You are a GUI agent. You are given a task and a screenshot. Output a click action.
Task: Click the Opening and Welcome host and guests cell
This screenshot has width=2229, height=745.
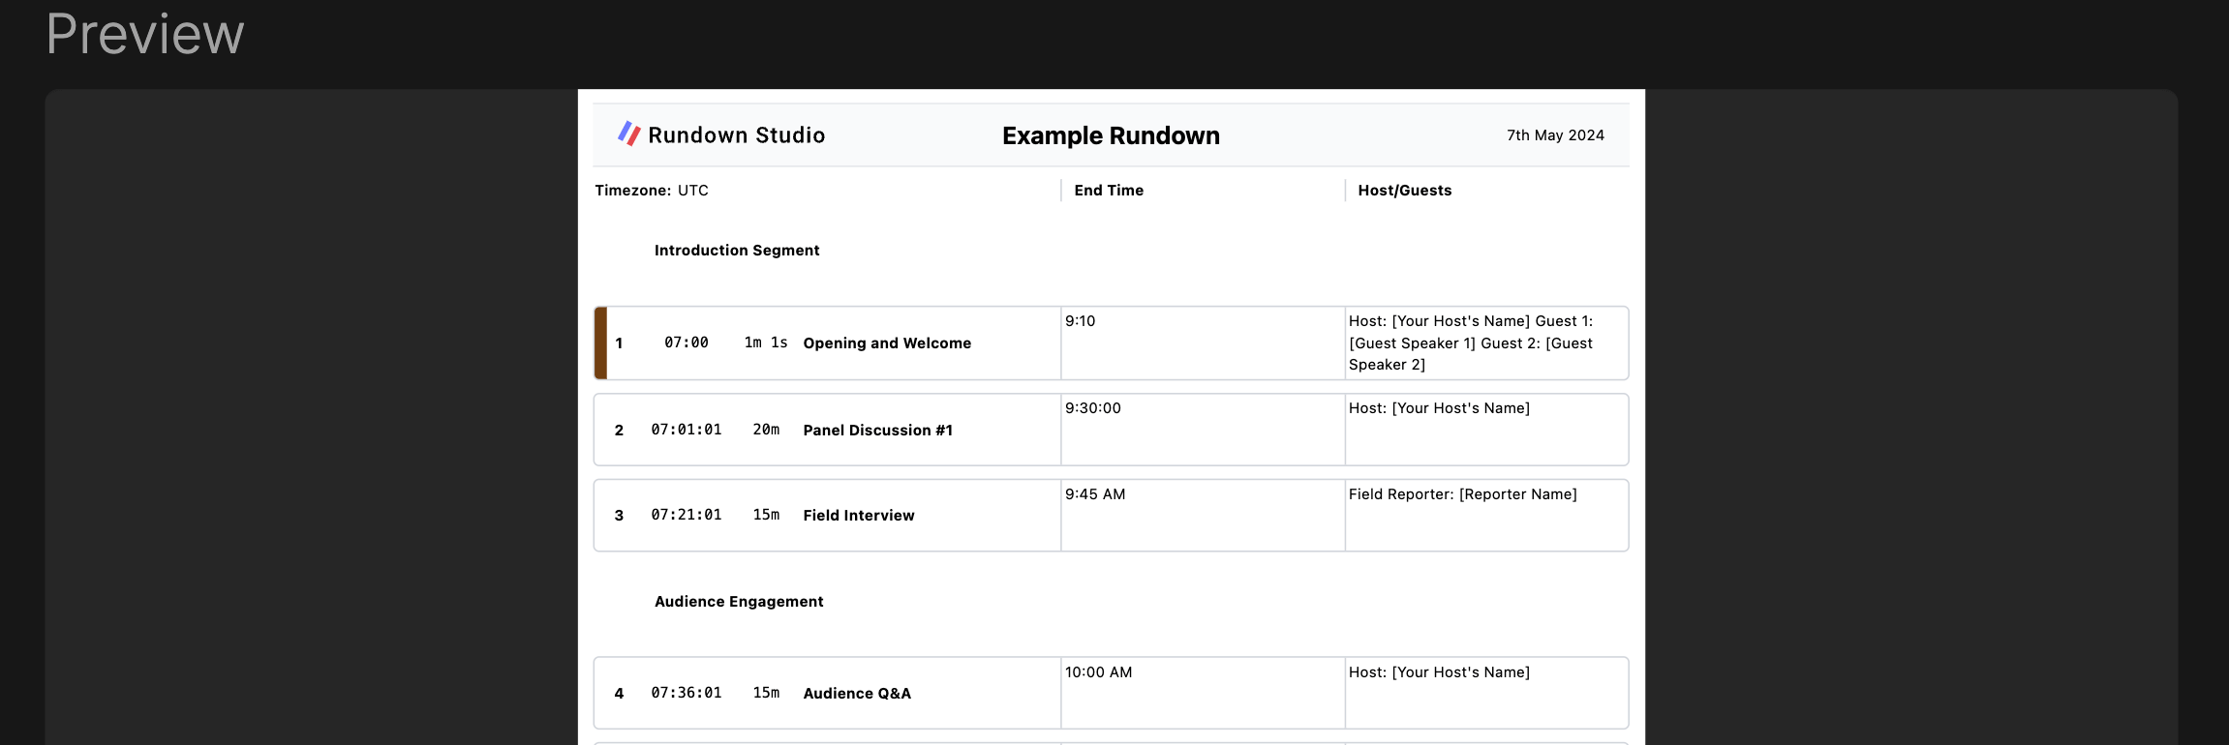[x=1486, y=343]
